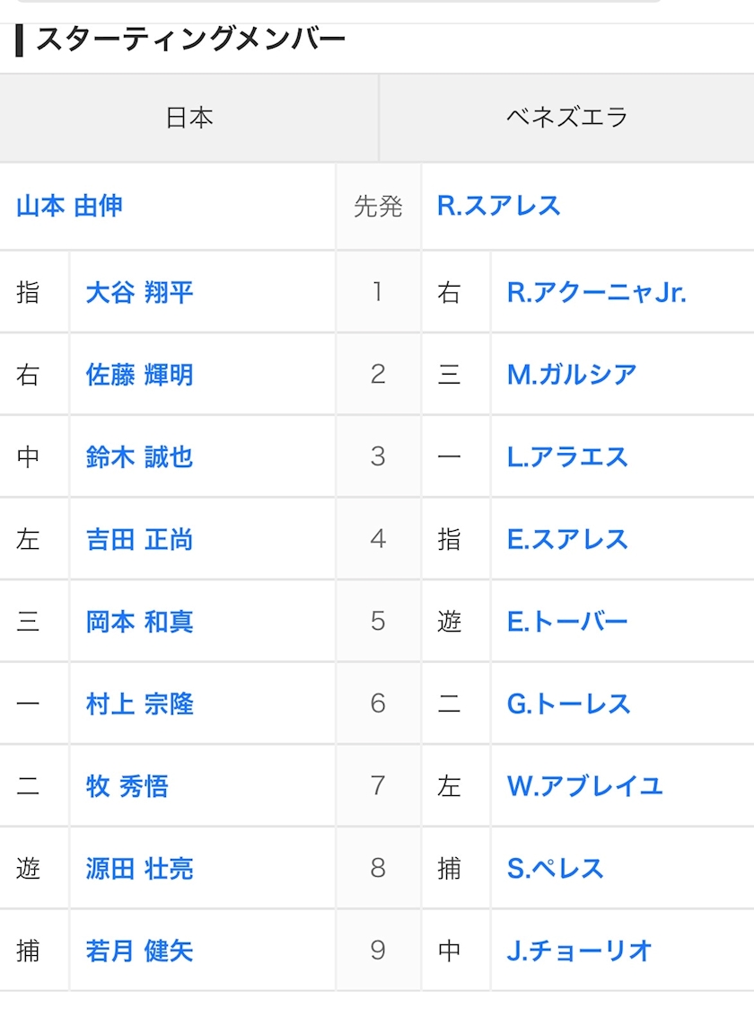The height and width of the screenshot is (1009, 754).
Task: Select G.トーレス player link
Action: click(568, 704)
